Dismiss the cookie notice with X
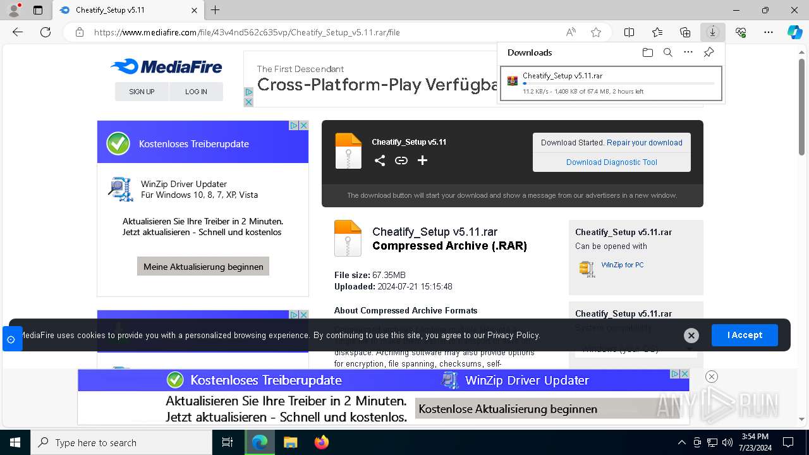This screenshot has width=809, height=455. [691, 336]
